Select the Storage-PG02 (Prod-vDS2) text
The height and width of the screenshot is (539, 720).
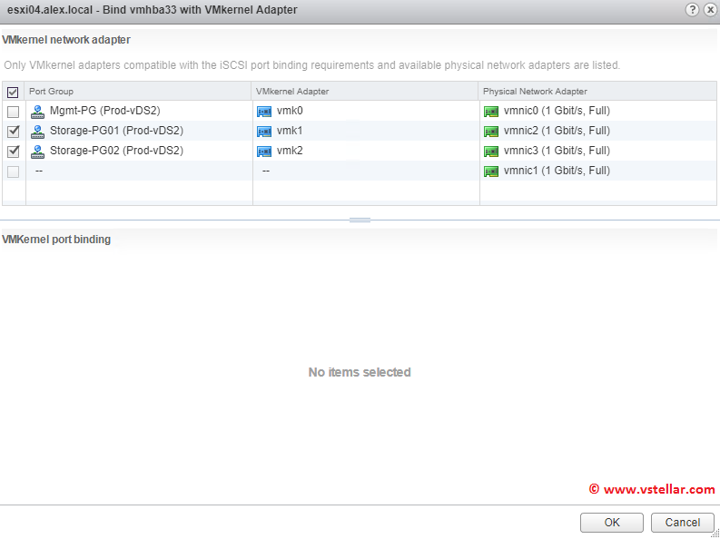pyautogui.click(x=116, y=151)
